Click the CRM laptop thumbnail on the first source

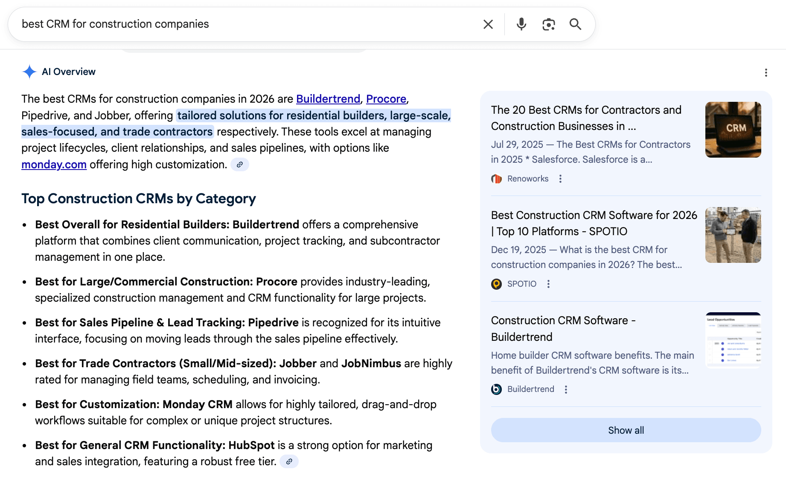[x=733, y=130]
